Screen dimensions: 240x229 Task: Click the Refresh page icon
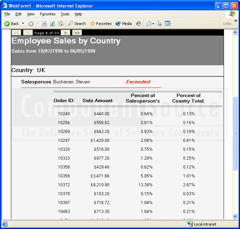point(52,24)
